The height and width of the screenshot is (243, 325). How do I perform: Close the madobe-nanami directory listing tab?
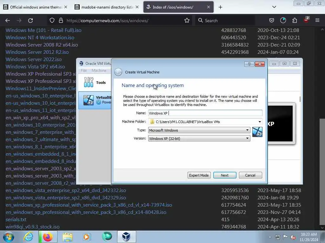tap(137, 7)
